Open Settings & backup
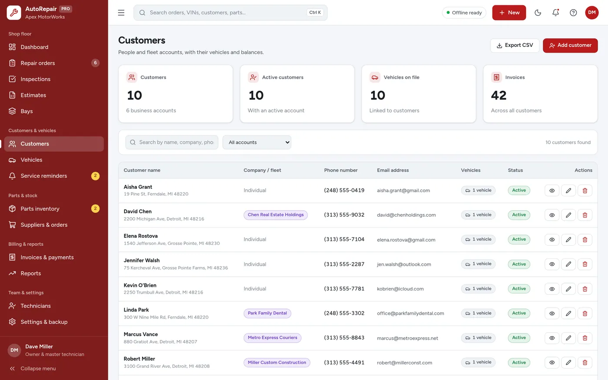 (x=54, y=322)
